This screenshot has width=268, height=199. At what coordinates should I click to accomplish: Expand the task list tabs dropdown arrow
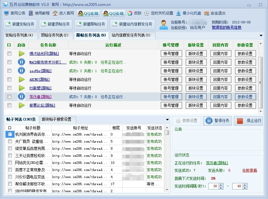(x=261, y=35)
